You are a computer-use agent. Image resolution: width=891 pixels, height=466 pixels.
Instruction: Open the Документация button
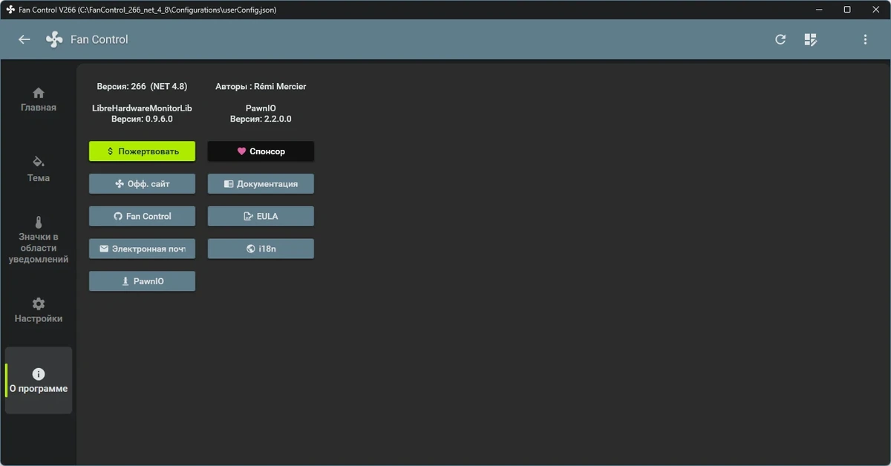(261, 184)
